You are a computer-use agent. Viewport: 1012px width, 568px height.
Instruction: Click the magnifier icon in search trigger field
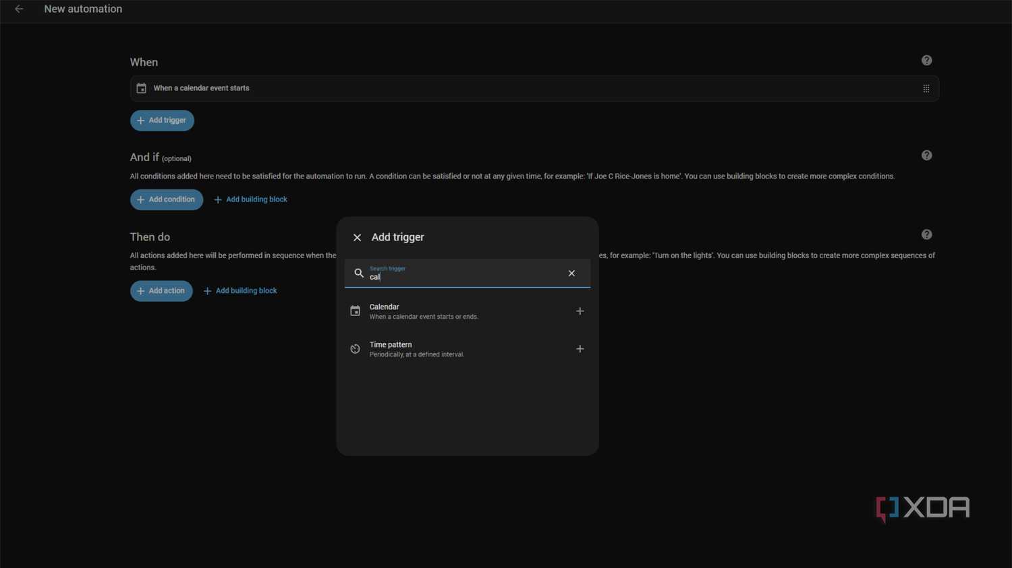(359, 273)
